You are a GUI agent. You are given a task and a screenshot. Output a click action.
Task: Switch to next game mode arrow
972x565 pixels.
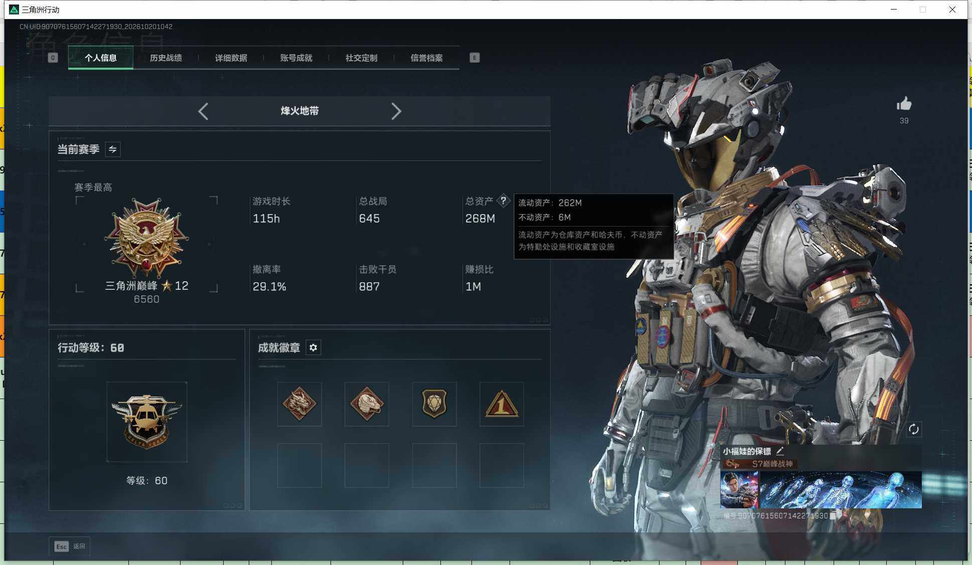pos(396,111)
